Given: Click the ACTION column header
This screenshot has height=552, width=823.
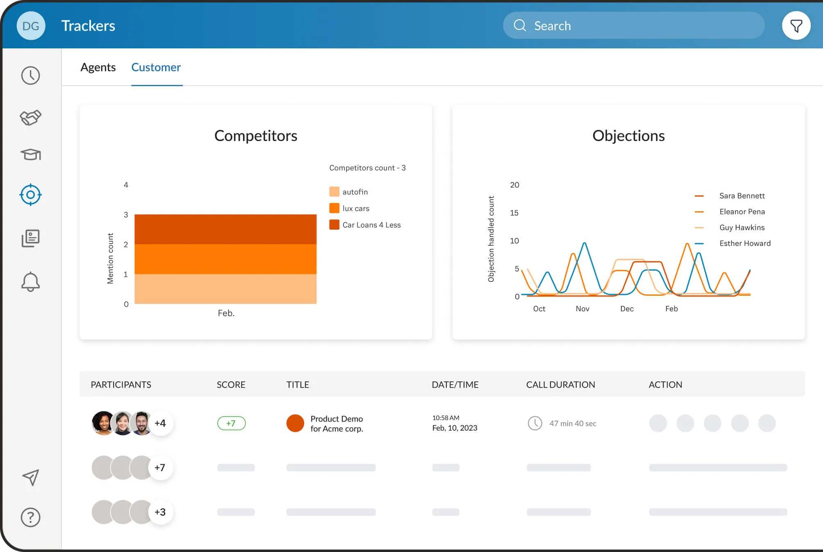Looking at the screenshot, I should coord(666,385).
